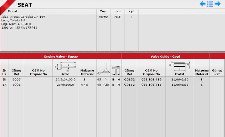Screen dimensions: 225x137
Task: Click the cyl column header
Action: [x=131, y=11]
